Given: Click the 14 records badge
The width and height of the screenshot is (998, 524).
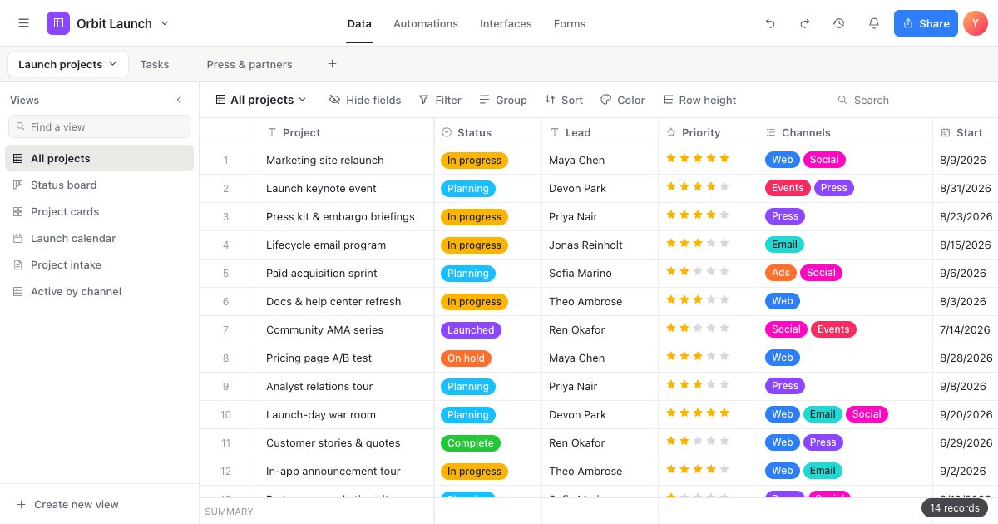Looking at the screenshot, I should pyautogui.click(x=955, y=507).
